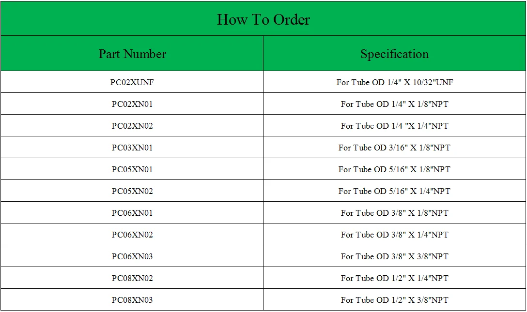Click part number PC08XN02
The width and height of the screenshot is (527, 312).
[x=132, y=279]
